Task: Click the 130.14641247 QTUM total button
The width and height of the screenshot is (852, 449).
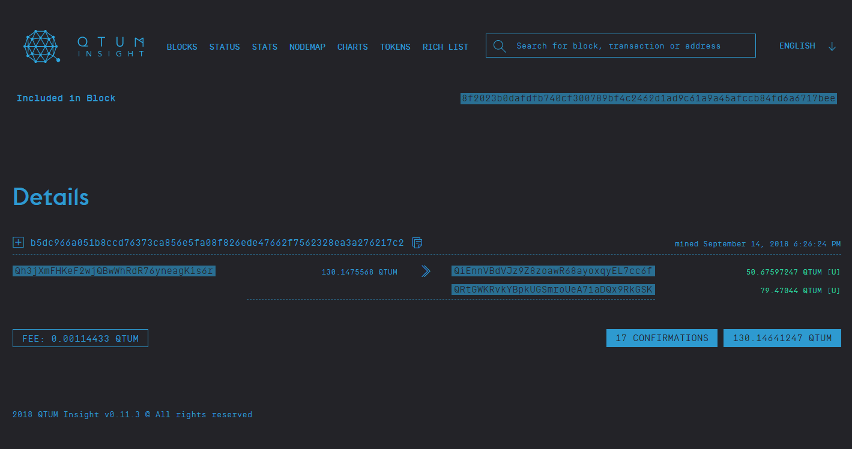Action: pos(782,338)
